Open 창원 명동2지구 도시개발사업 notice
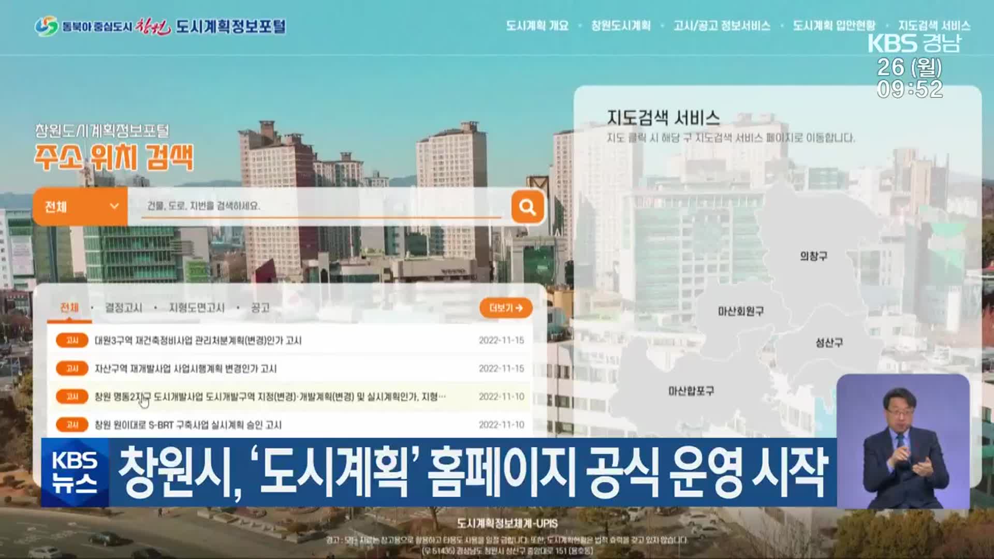 [x=270, y=396]
